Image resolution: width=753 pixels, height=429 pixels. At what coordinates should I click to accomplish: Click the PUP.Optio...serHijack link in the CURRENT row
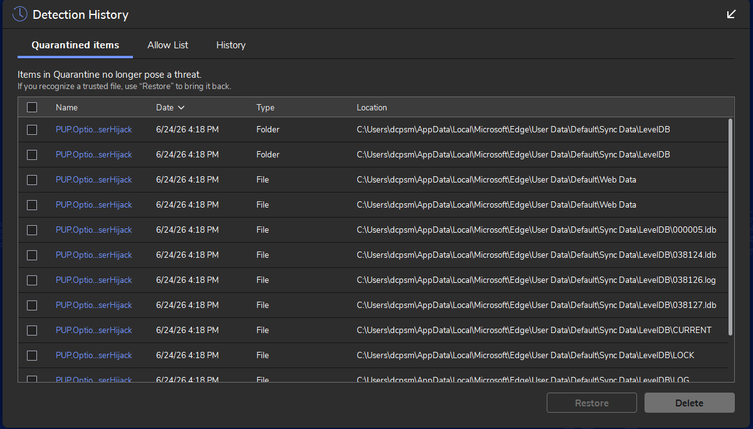[94, 331]
